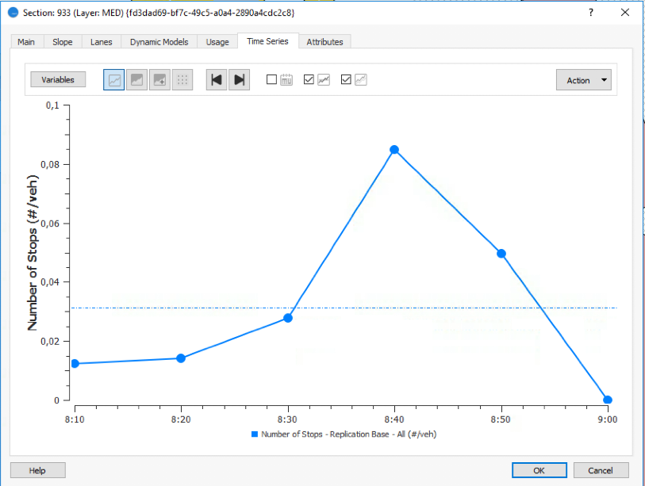Click the Variables button
Viewport: 645px width, 486px height.
click(58, 80)
